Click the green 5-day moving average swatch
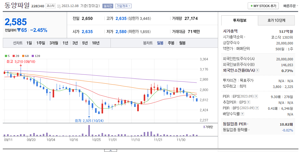 click(x=6, y=56)
